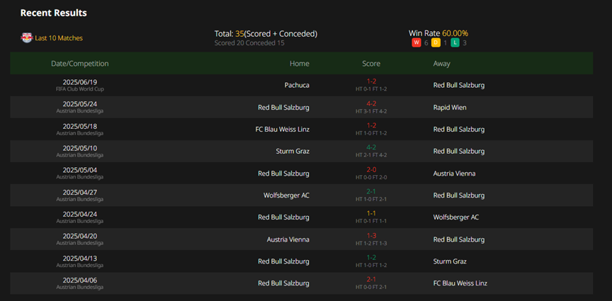Click HT 0-1 FT 1-1 halftime detail
The image size is (612, 301).
pyautogui.click(x=370, y=222)
